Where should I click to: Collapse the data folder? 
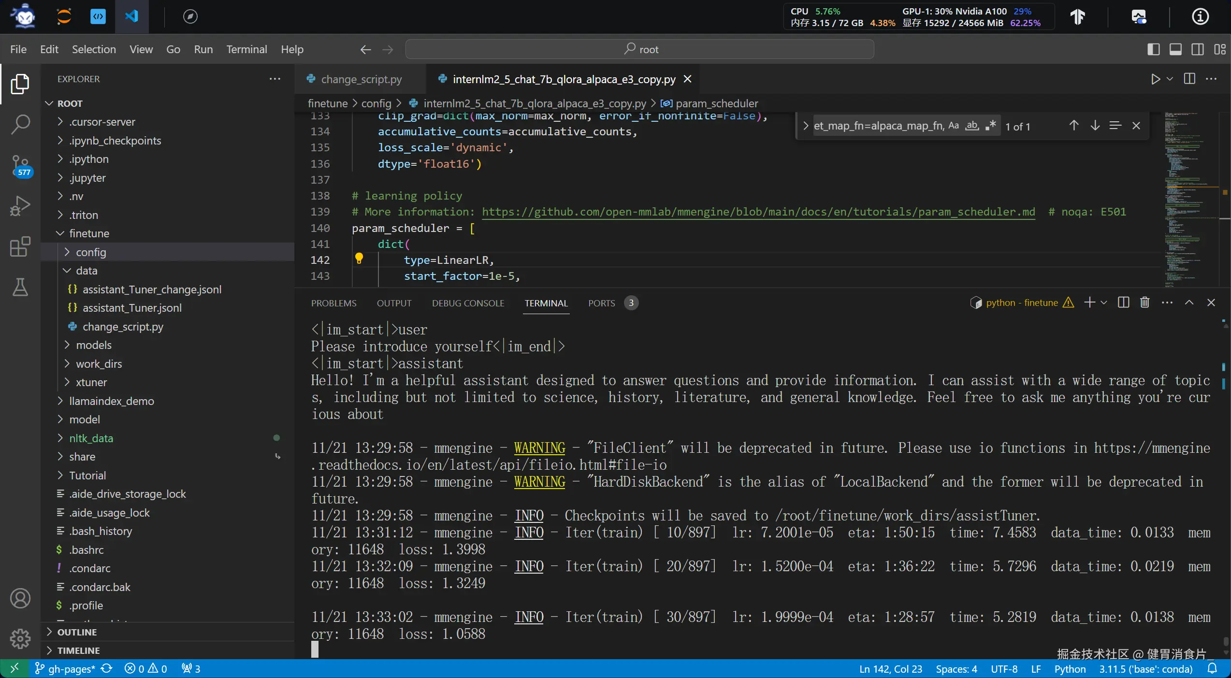click(87, 271)
